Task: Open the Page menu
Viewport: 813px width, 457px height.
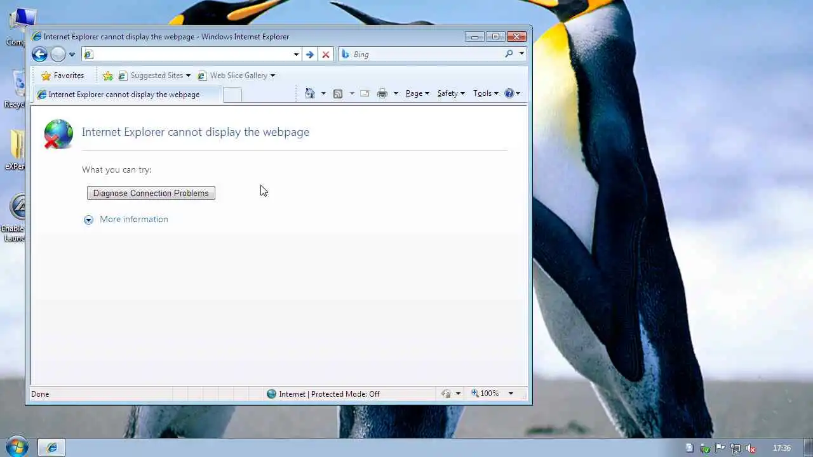Action: click(x=417, y=93)
